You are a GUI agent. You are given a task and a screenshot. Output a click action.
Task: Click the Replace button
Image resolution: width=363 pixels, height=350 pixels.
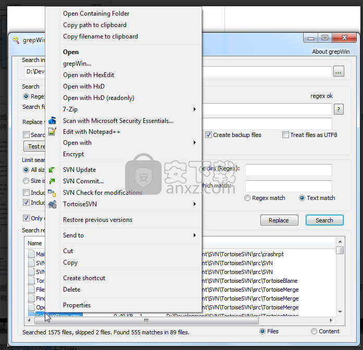point(279,220)
